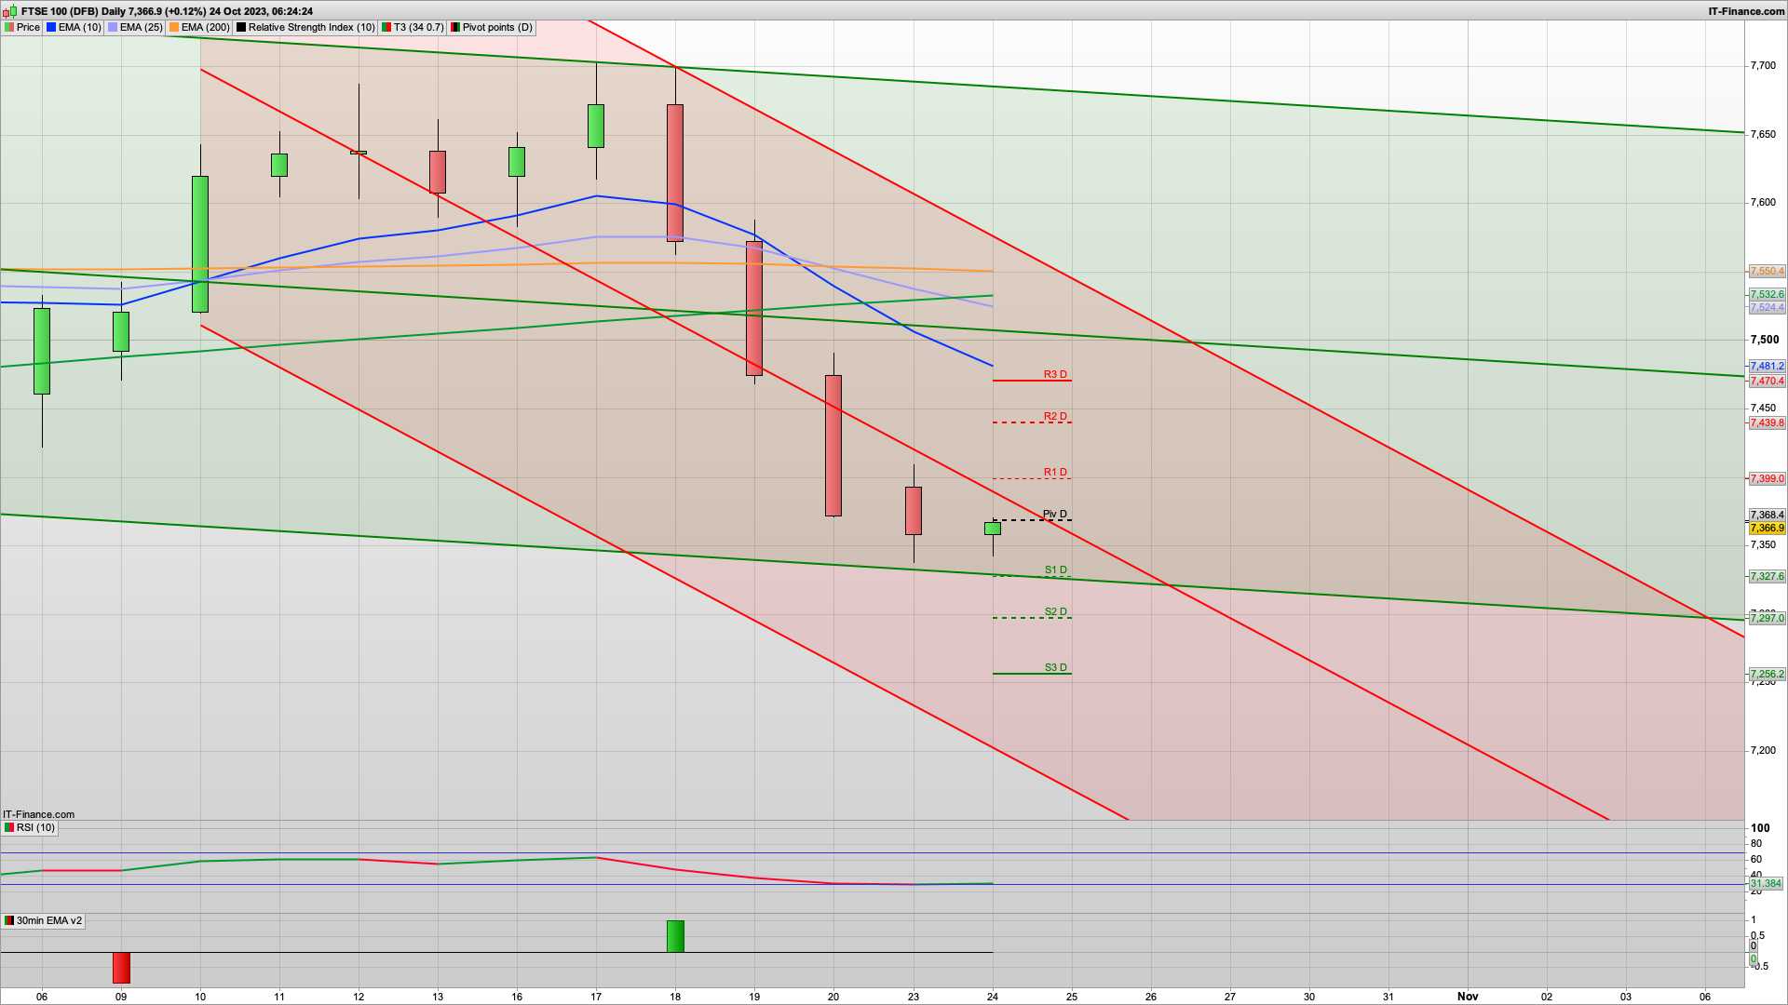1788x1005 pixels.
Task: Click the red histogram bar in 30min EMA panel
Action: click(x=121, y=968)
